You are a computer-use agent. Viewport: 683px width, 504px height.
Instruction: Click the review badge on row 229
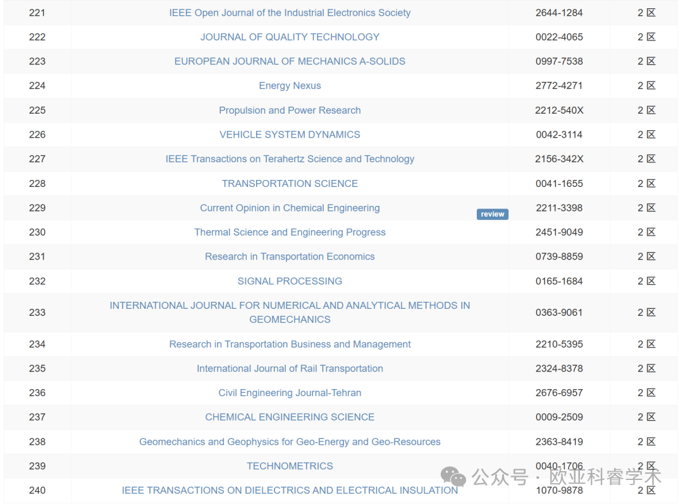click(x=492, y=214)
